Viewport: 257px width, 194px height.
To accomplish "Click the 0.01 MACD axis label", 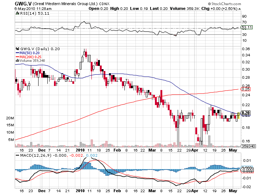I will click(247, 160).
